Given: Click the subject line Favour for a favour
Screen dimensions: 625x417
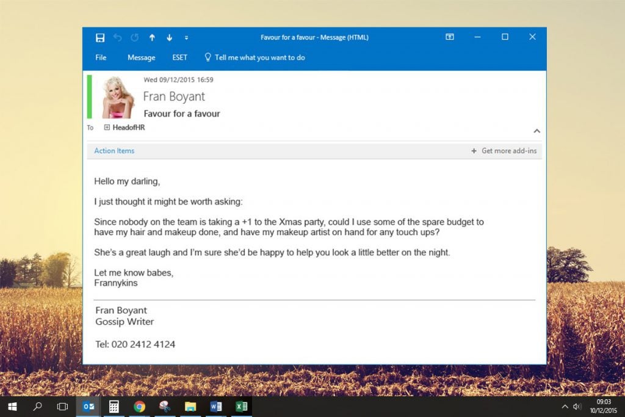Looking at the screenshot, I should coord(182,114).
